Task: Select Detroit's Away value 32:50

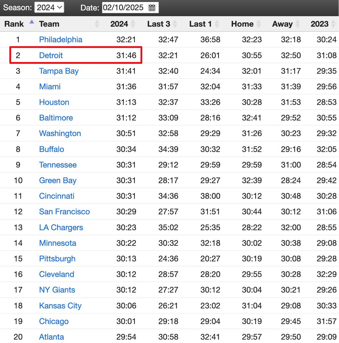Action: pyautogui.click(x=291, y=55)
